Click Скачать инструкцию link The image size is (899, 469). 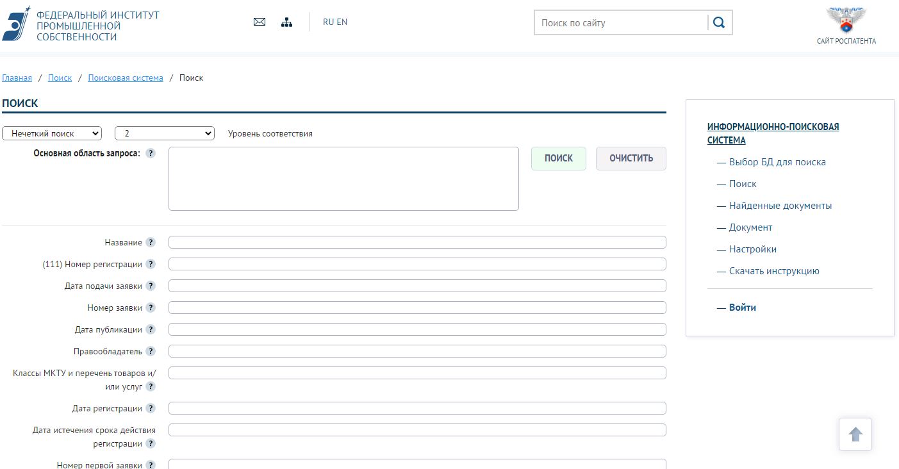click(773, 271)
